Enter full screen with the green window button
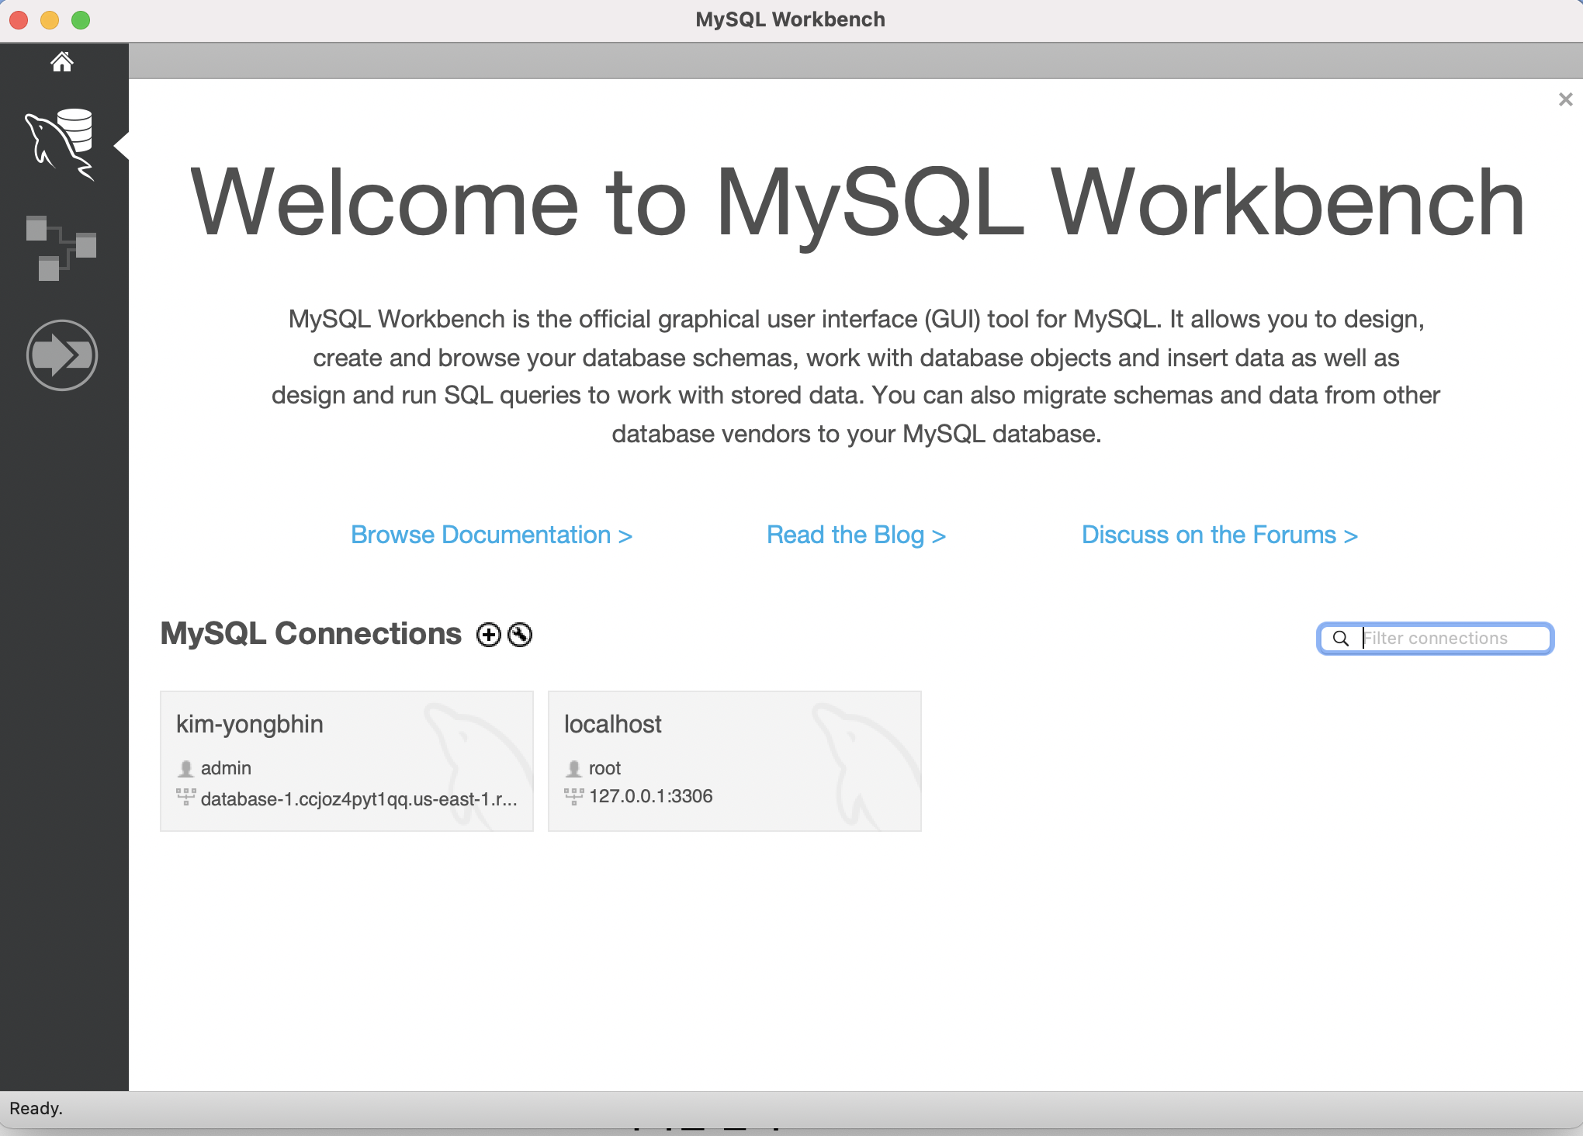 point(81,20)
